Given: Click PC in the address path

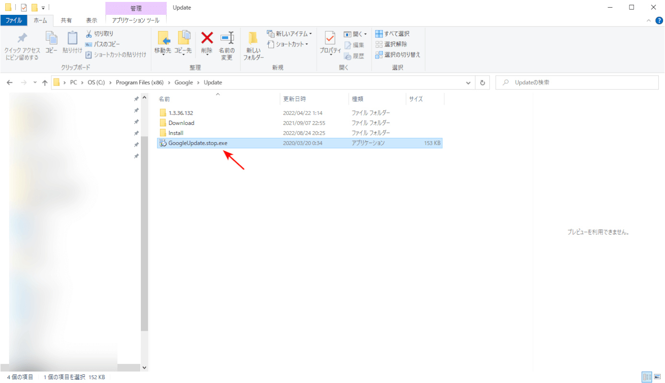Looking at the screenshot, I should 73,82.
